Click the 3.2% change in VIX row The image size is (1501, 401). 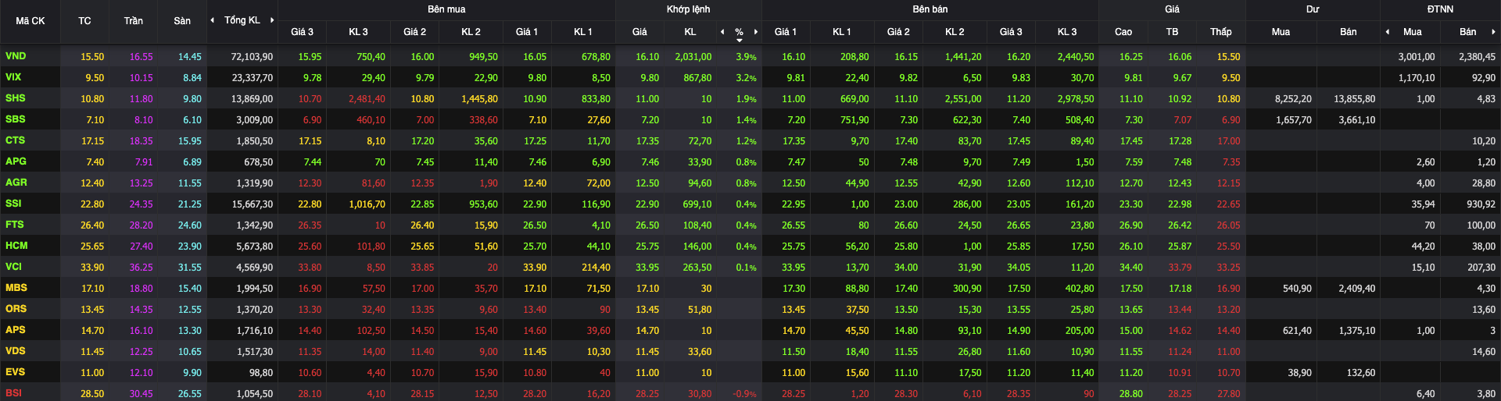pyautogui.click(x=746, y=78)
